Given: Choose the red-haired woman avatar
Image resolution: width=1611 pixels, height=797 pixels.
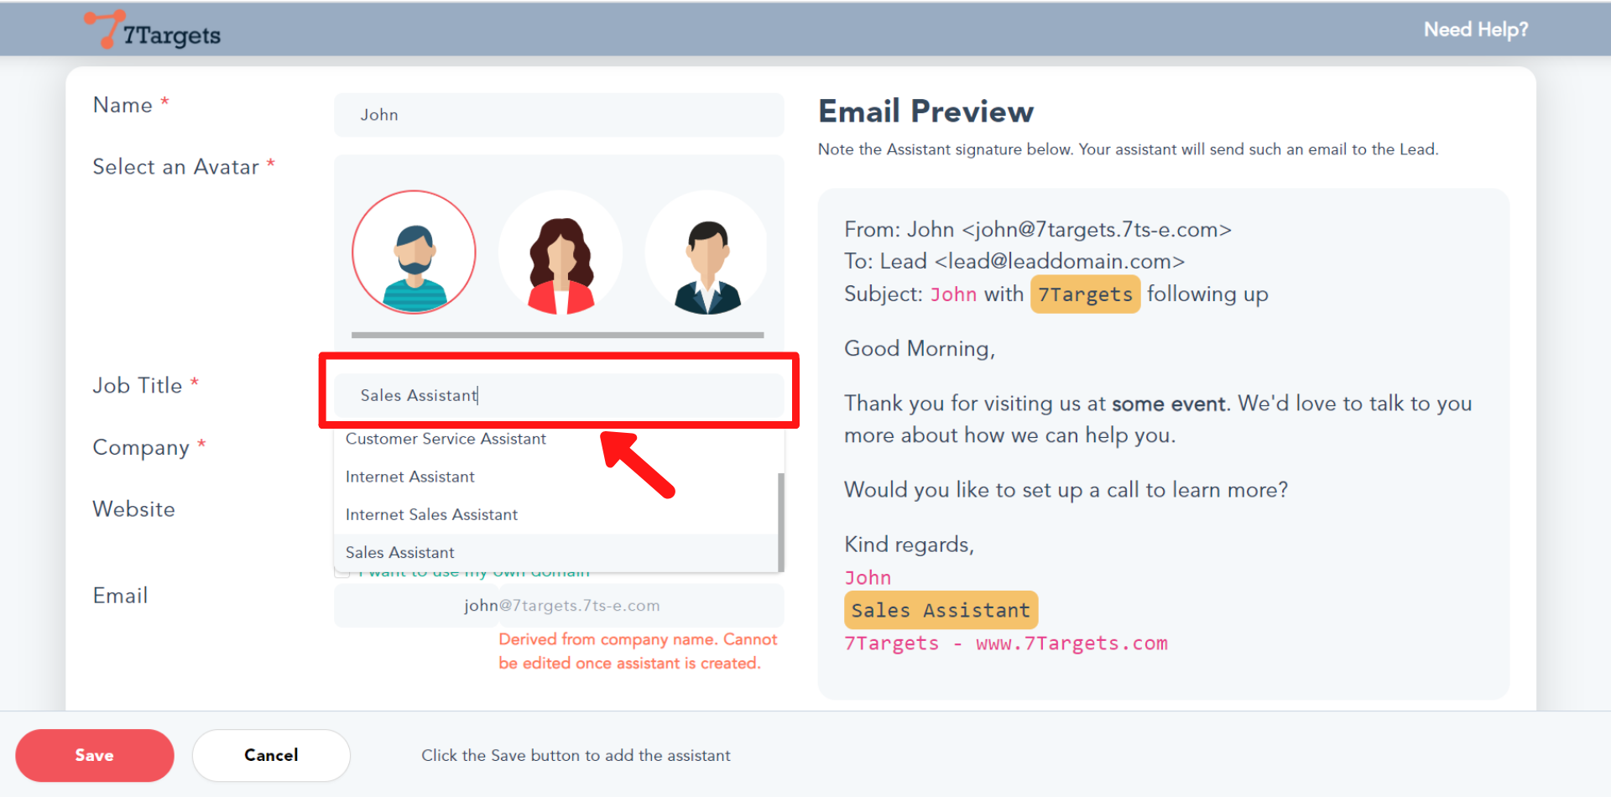Looking at the screenshot, I should tap(560, 253).
